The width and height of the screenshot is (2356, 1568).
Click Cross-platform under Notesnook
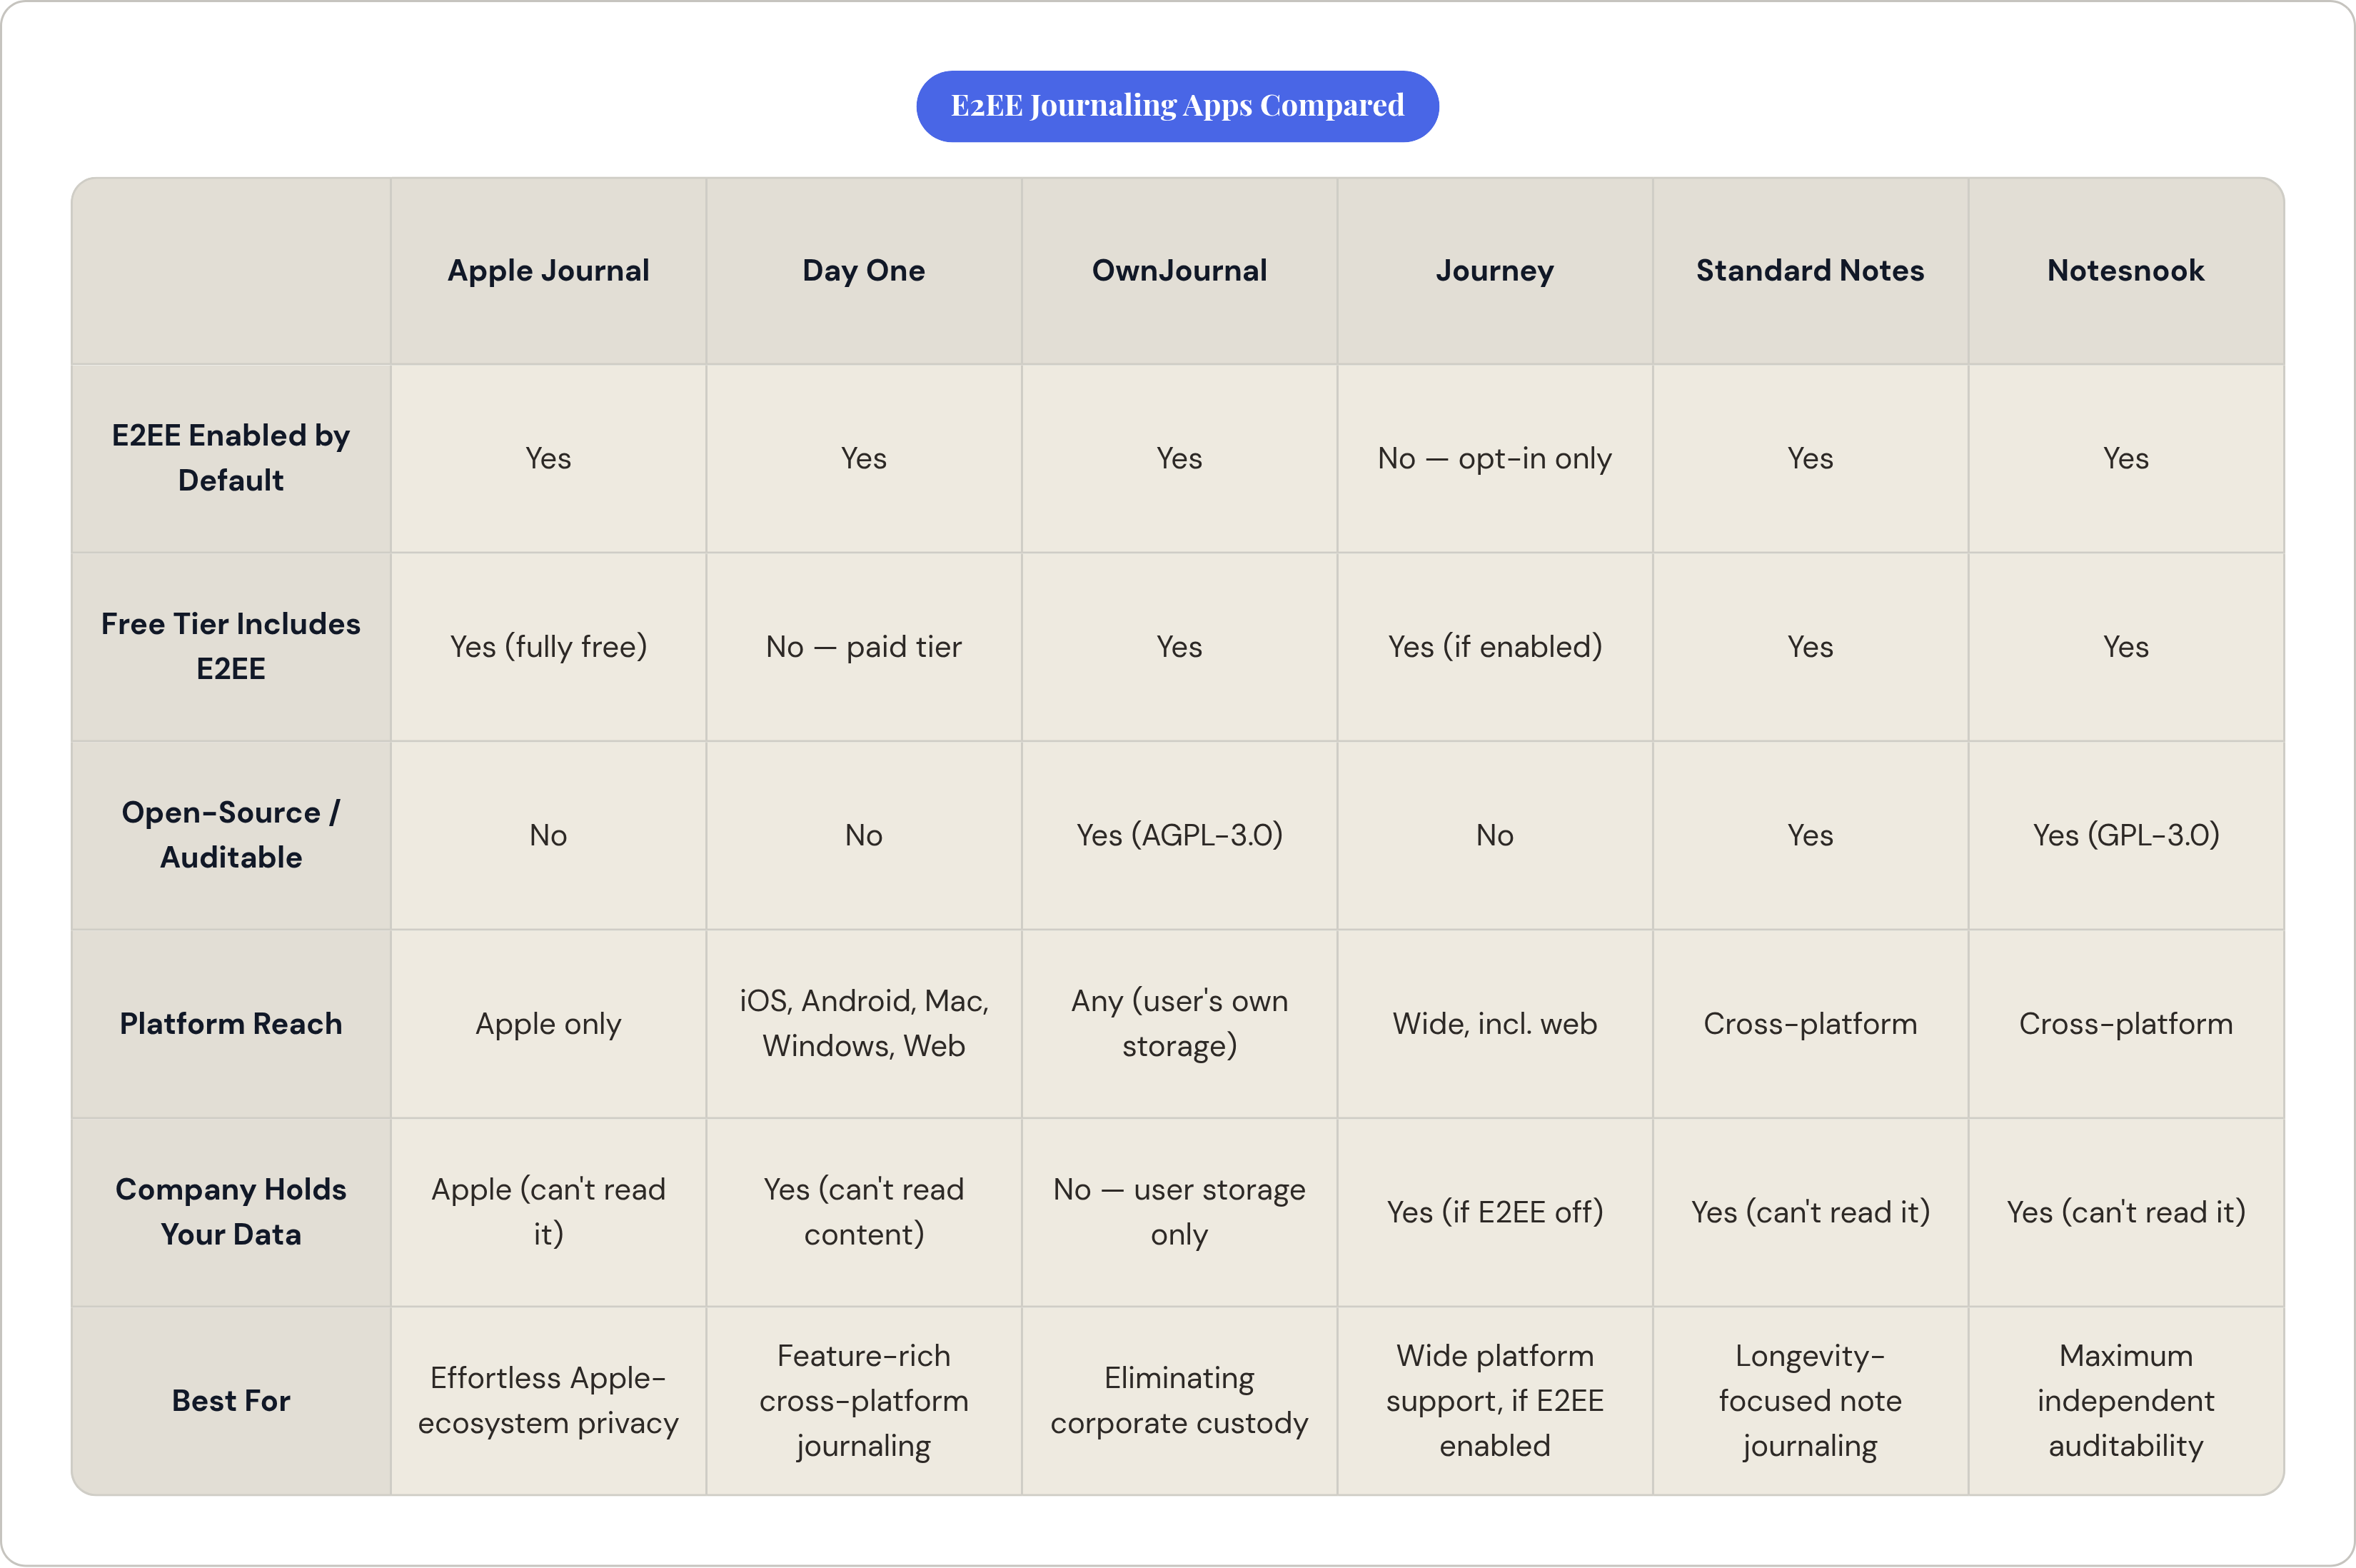(x=2125, y=1024)
